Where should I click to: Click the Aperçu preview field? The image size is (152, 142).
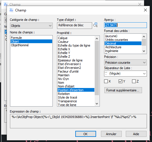pyautogui.click(x=125, y=25)
